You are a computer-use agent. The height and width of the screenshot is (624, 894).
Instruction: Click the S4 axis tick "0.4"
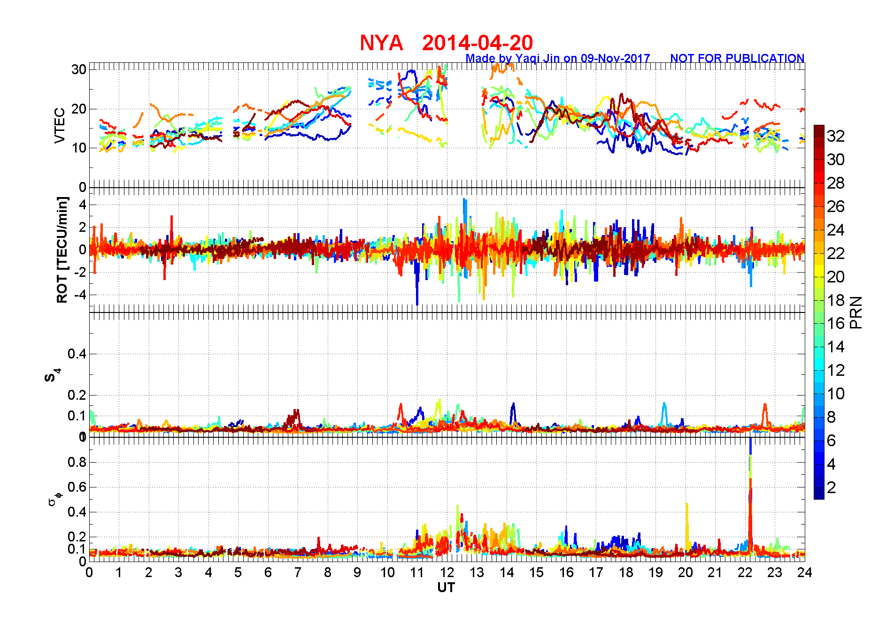77,354
